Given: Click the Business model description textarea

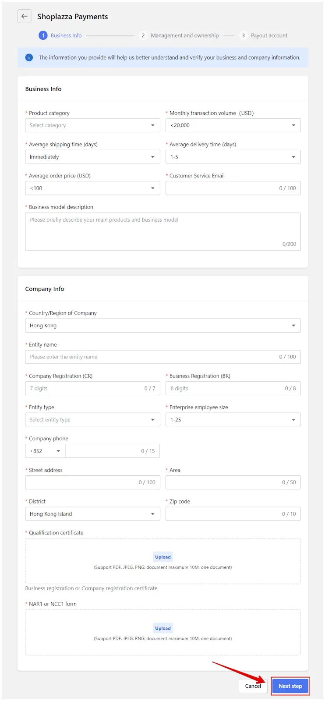Looking at the screenshot, I should coord(163,232).
